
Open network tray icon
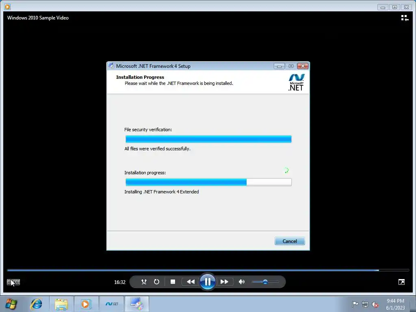(365, 305)
